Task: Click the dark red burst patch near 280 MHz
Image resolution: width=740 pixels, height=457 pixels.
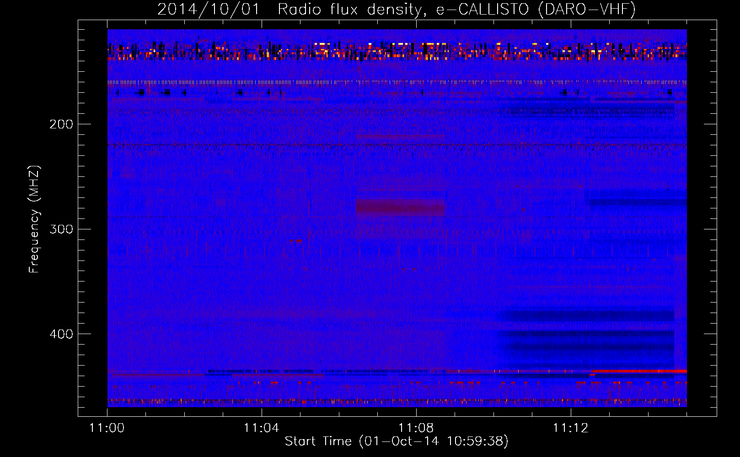Action: click(x=400, y=207)
